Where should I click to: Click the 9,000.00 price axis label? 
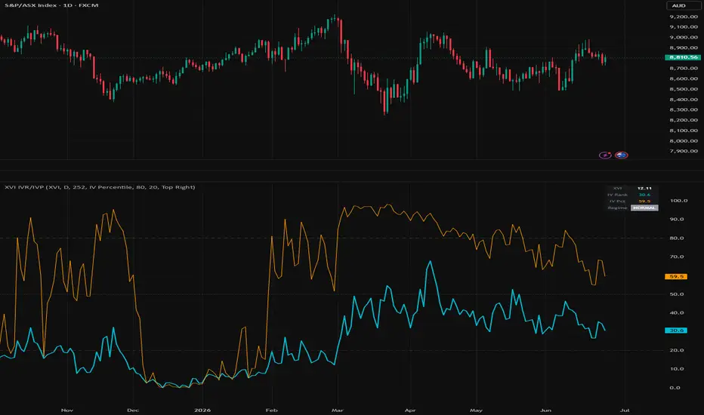coord(684,37)
